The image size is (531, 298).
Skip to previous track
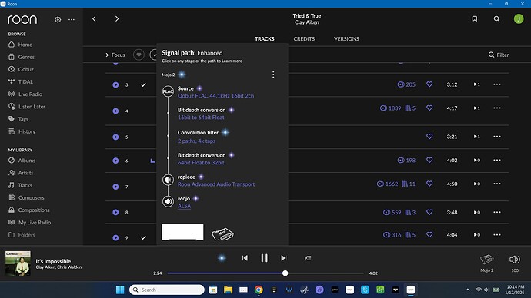(245, 258)
